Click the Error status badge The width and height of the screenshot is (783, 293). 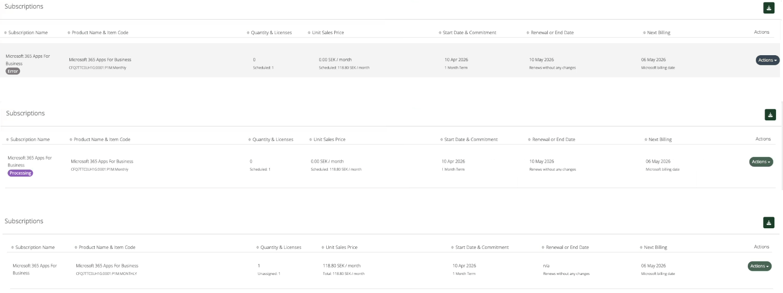click(13, 71)
